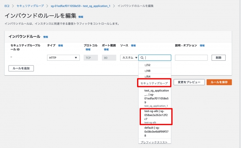Click disabled port range 80 field

tap(109, 58)
